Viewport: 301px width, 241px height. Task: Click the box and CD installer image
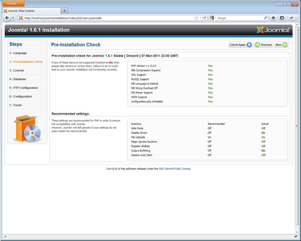(27, 128)
